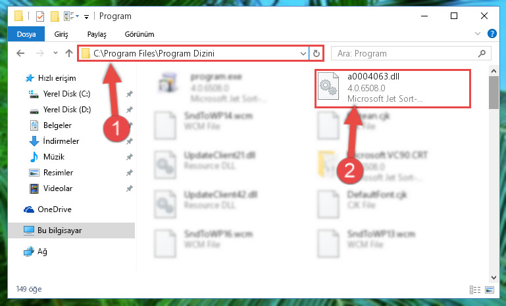Click the Properties icon in the title bar

coord(40,16)
